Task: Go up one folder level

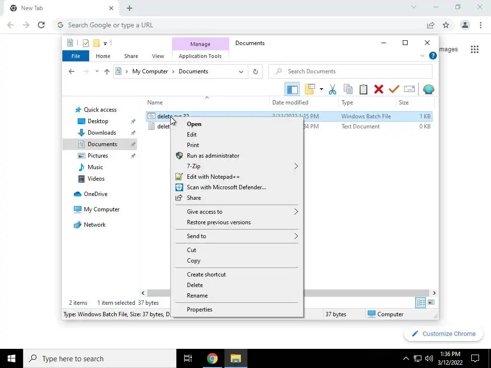Action: point(107,72)
